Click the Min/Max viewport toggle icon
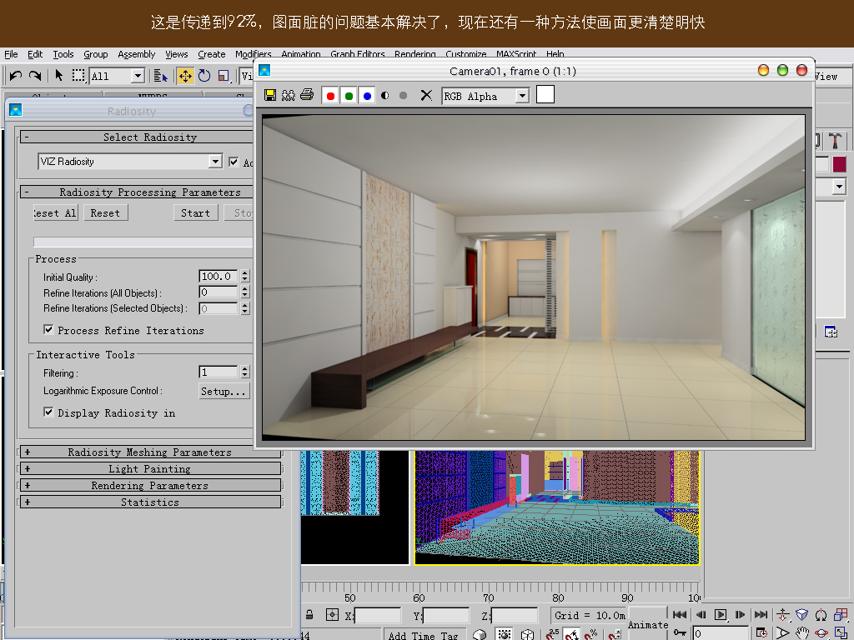Screen dimensions: 854x640 841,633
